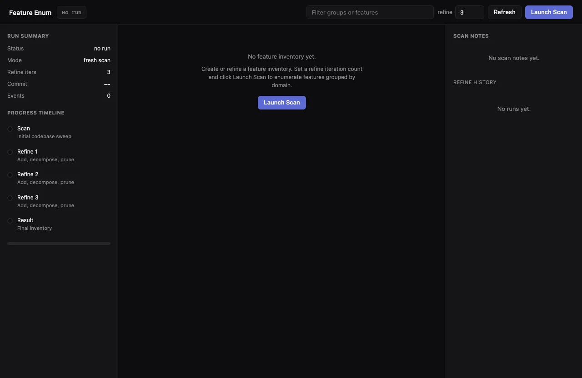Screen dimensions: 582x378
Task: Click the refine iteration count input
Action: tap(470, 12)
